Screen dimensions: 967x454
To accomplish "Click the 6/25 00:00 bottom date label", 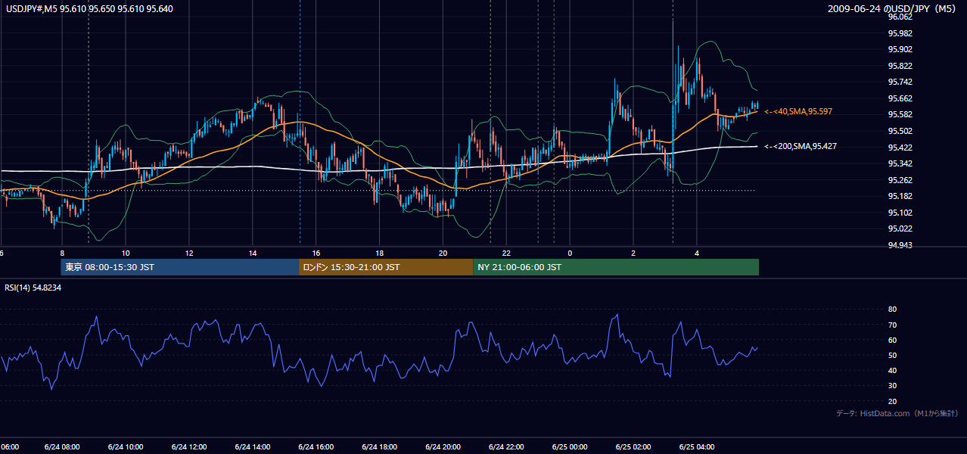I will [x=570, y=447].
